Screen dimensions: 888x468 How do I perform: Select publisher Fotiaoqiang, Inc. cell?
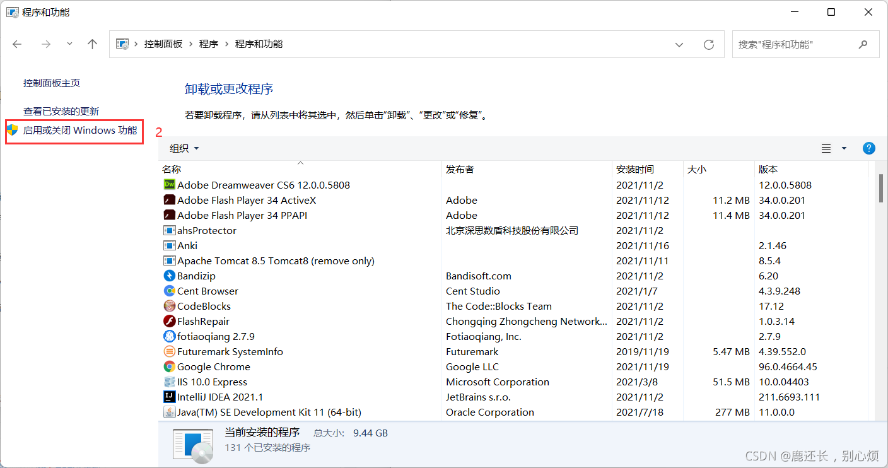click(x=484, y=336)
